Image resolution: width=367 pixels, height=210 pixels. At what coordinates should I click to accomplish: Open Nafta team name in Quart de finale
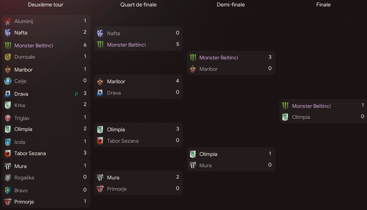114,33
